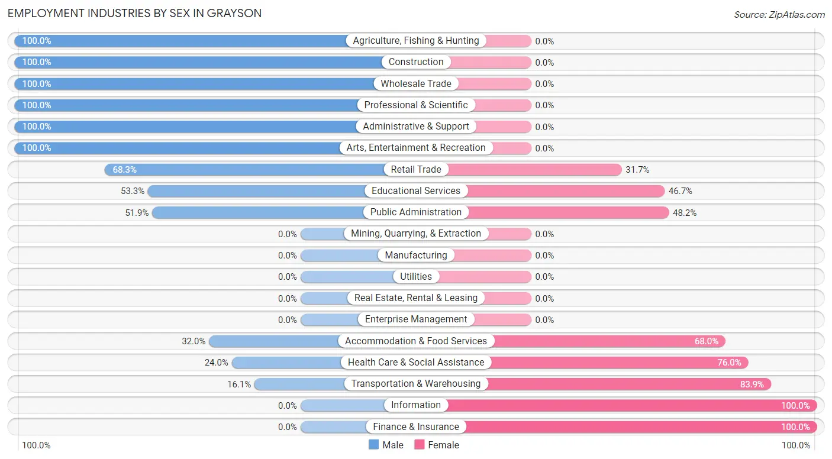832x459 pixels.
Task: Click the Accommodation & Food Services female bar
Action: [x=570, y=341]
